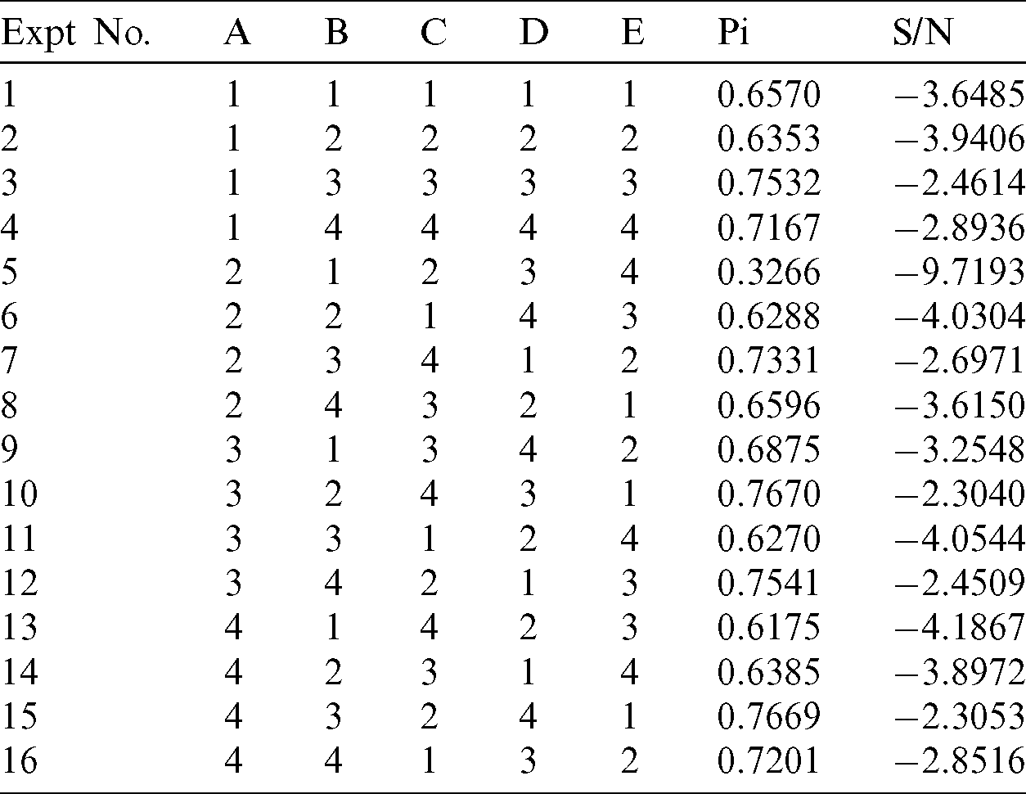Select the Pi value 0.6875
The image size is (1026, 794).
(x=767, y=450)
